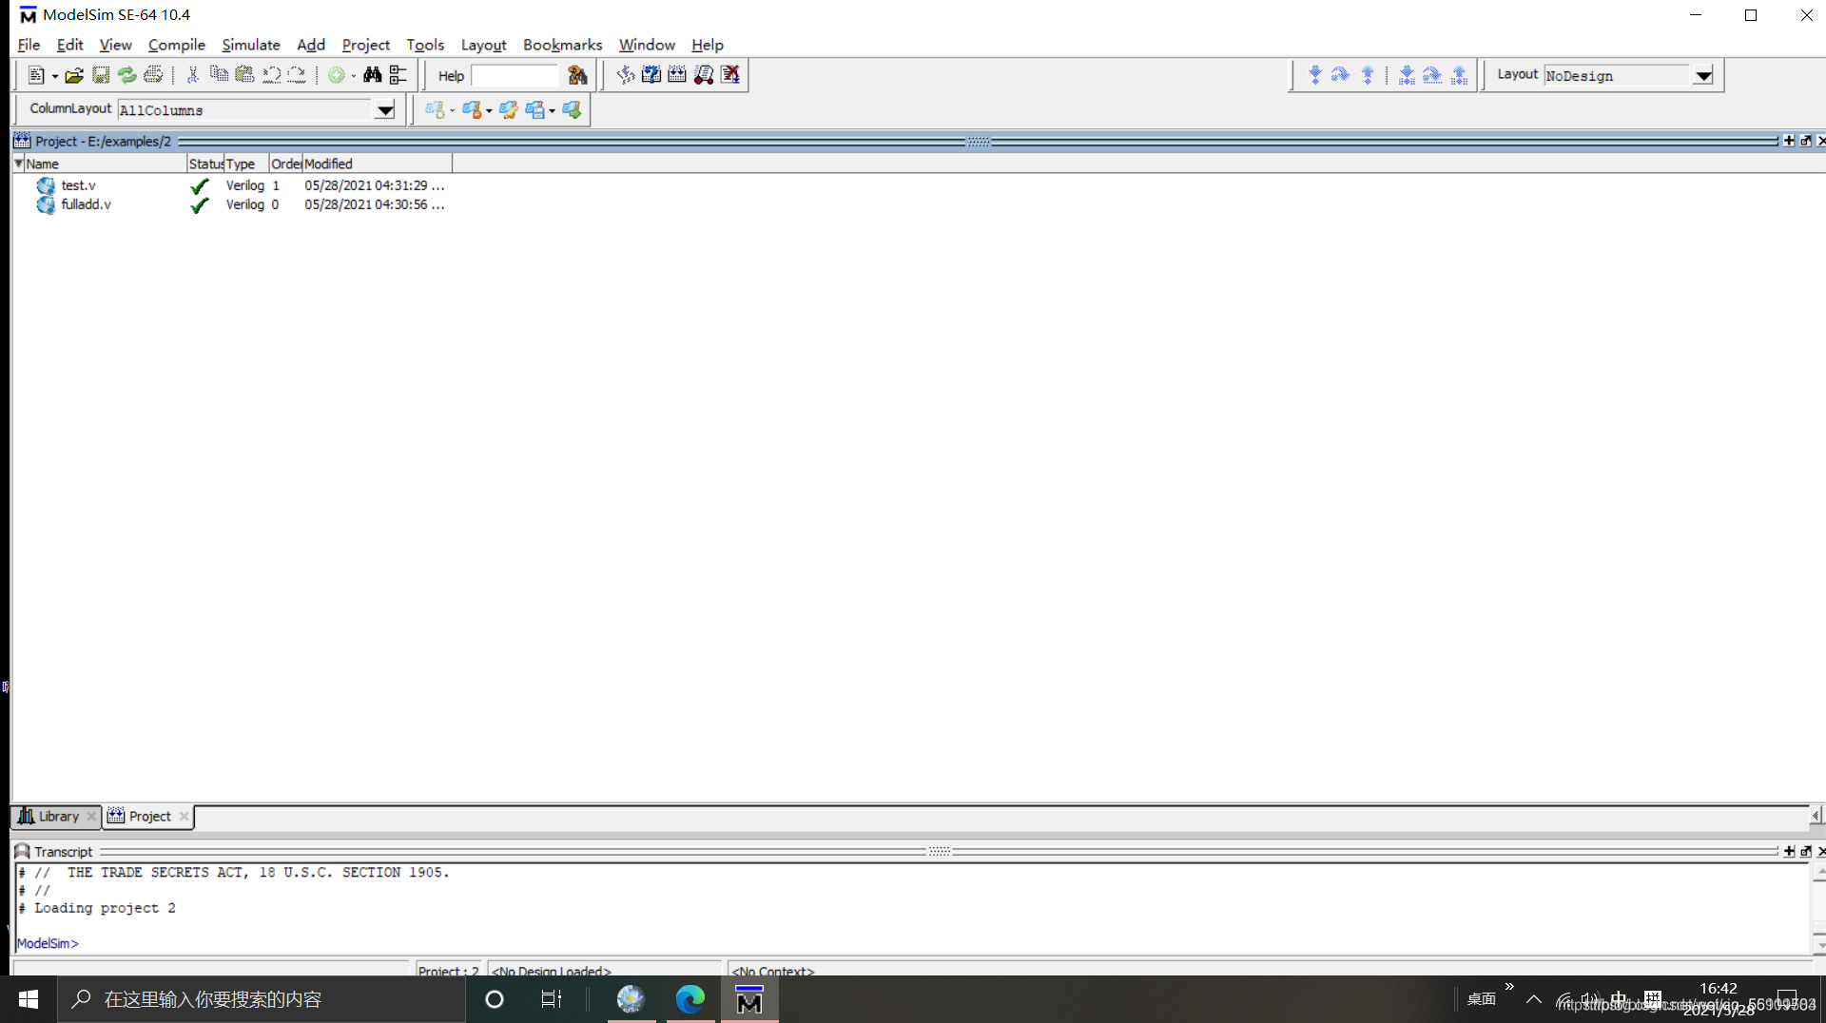Sort by the Type column header
The image size is (1826, 1023).
(x=246, y=164)
